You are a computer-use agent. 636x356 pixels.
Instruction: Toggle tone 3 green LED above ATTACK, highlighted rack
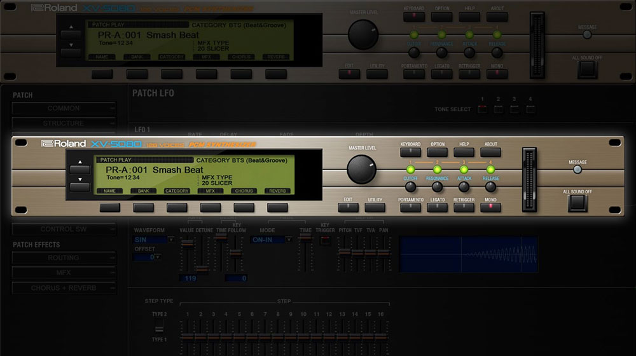click(x=464, y=170)
